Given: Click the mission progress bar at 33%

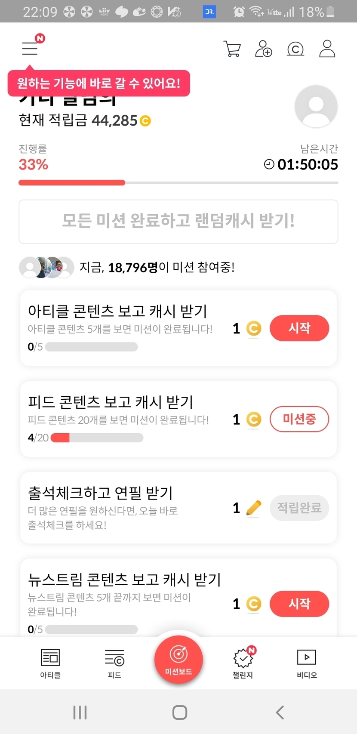Looking at the screenshot, I should tap(178, 183).
